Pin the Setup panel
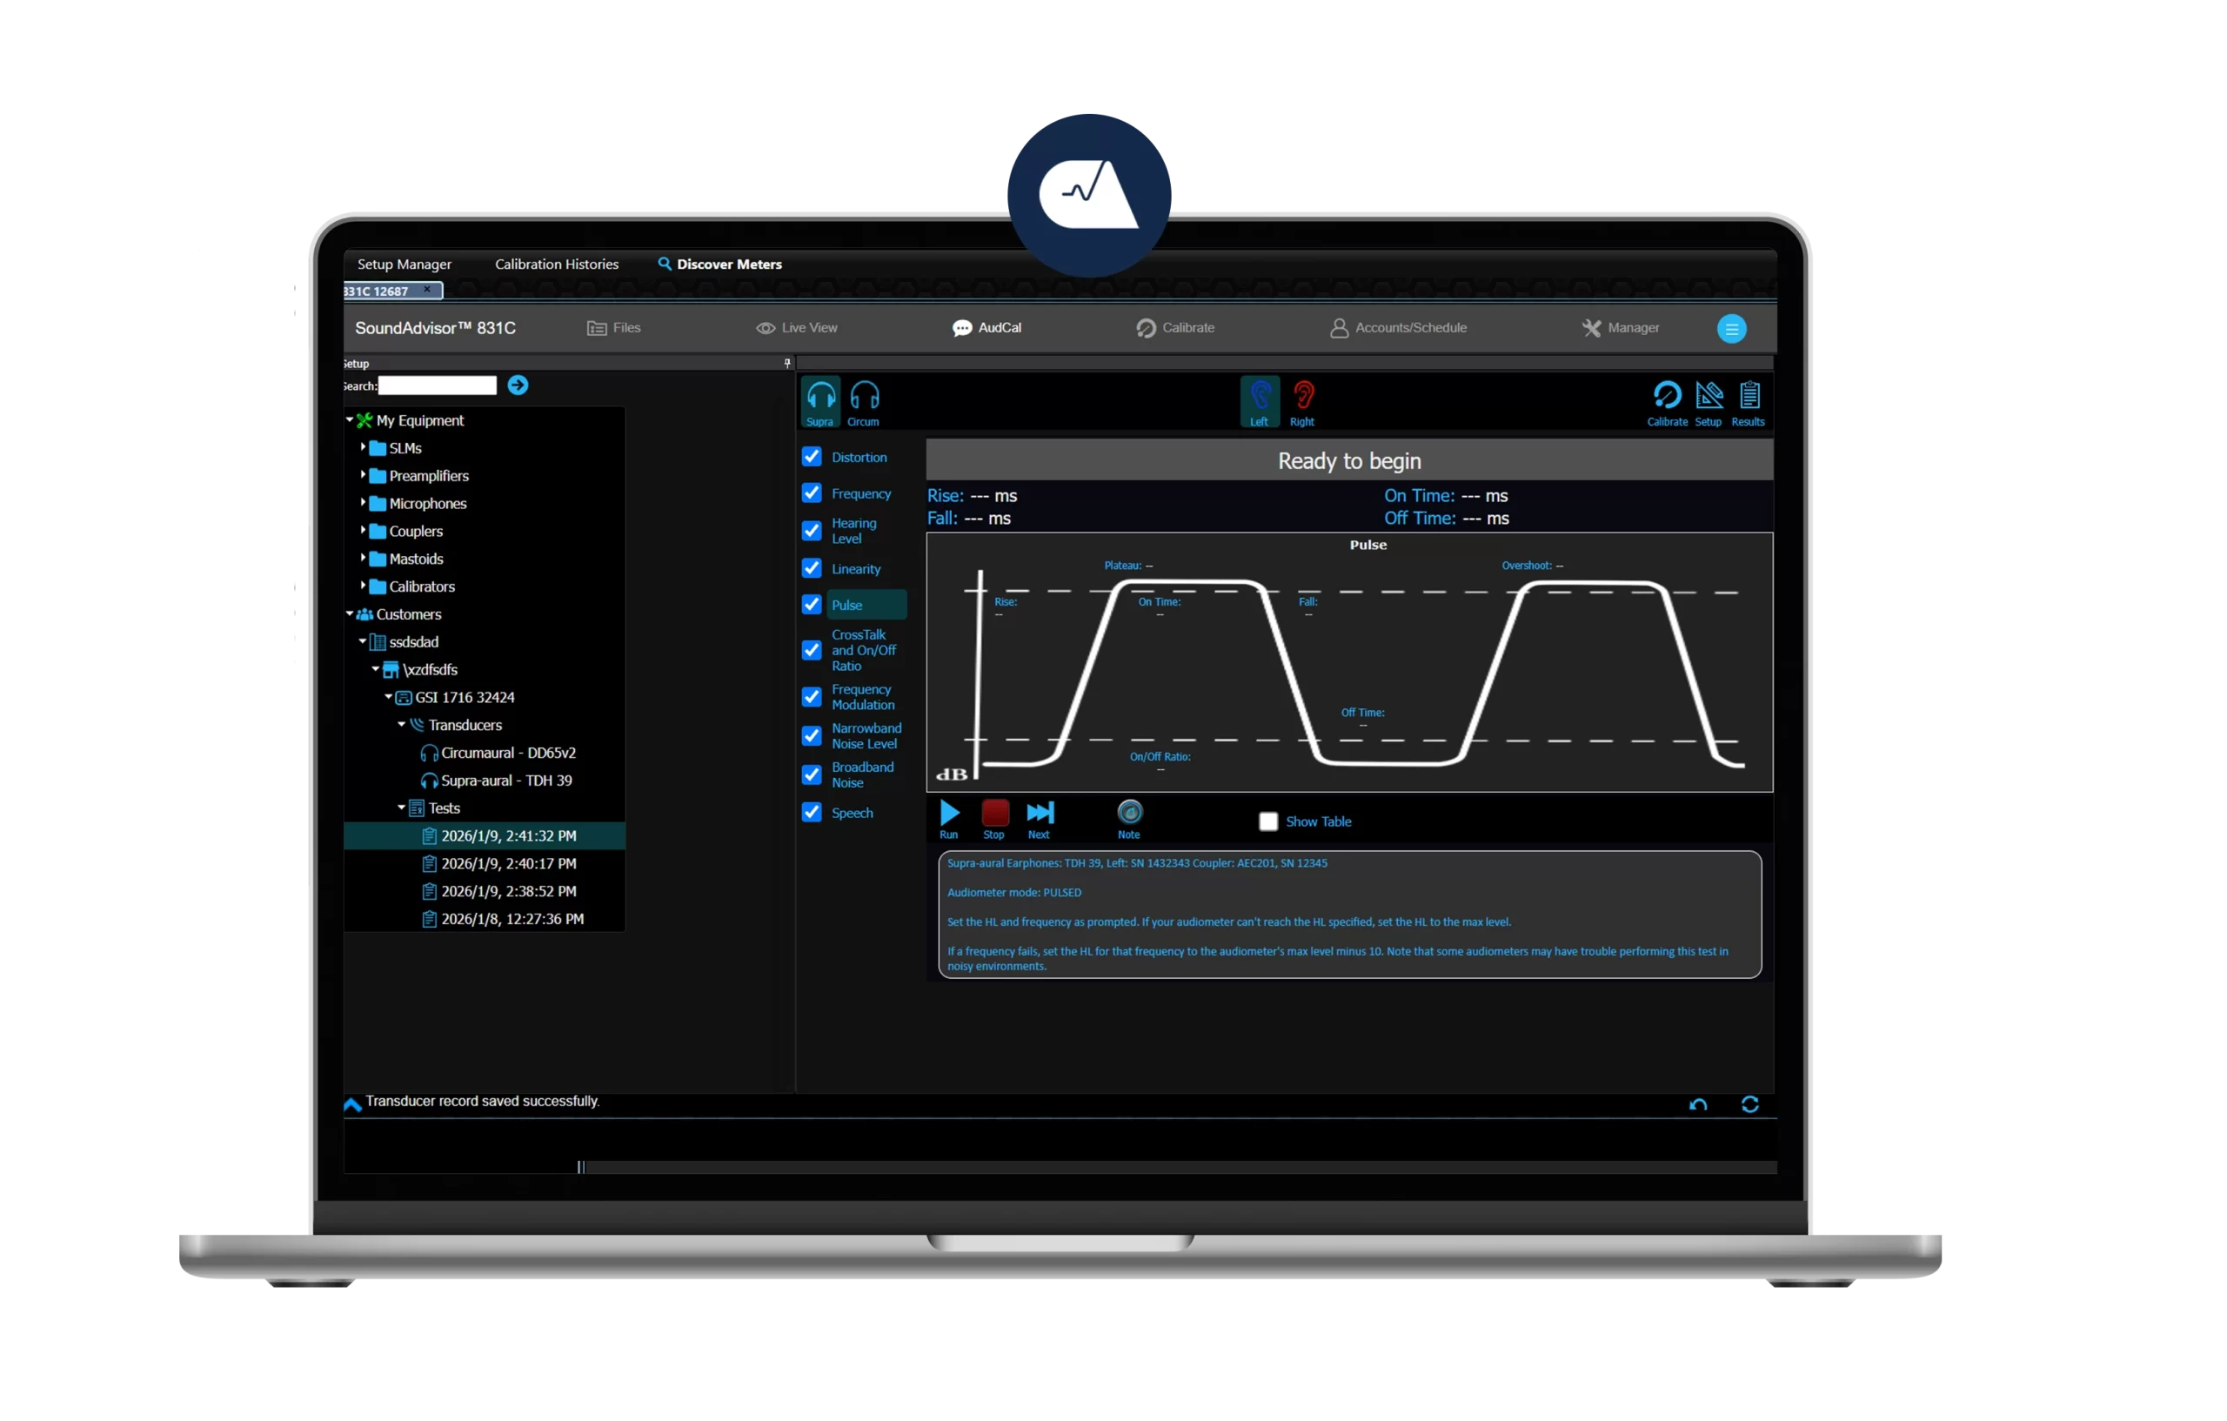The width and height of the screenshot is (2227, 1421). 787,364
